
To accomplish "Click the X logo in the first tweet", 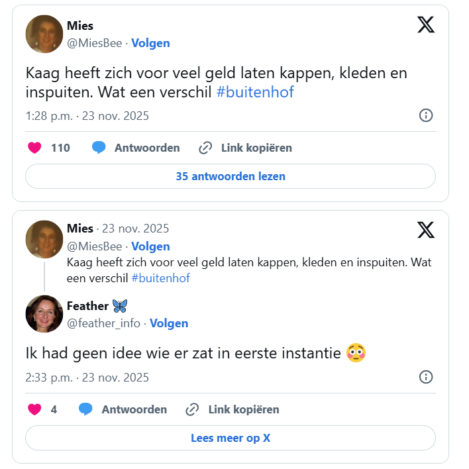I will pos(426,25).
